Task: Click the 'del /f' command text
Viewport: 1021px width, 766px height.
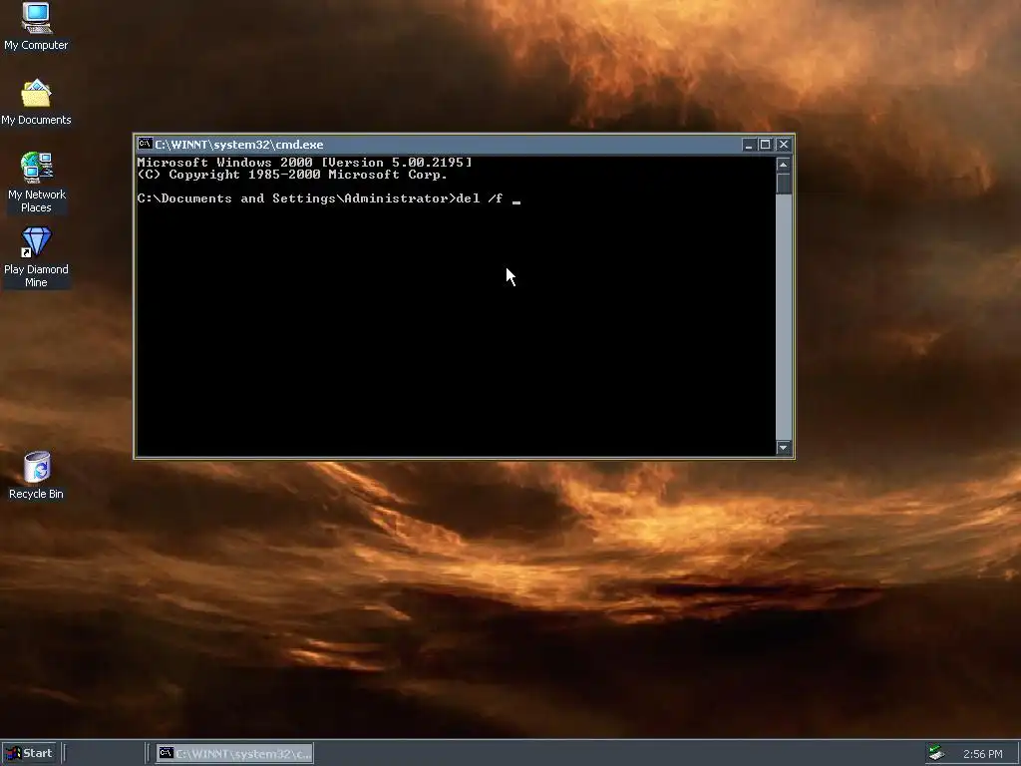Action: (480, 198)
